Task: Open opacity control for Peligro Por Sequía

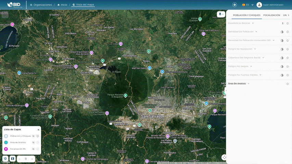Action: coord(282,67)
